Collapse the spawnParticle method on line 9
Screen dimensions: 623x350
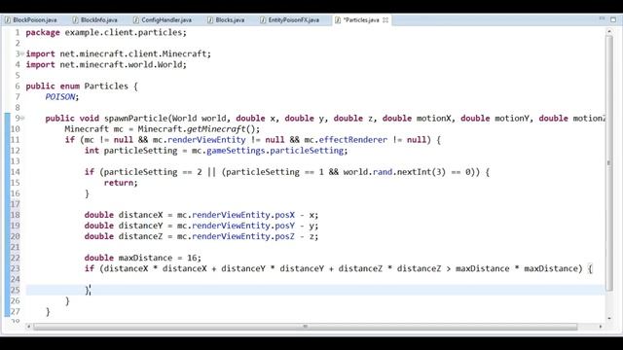point(22,118)
